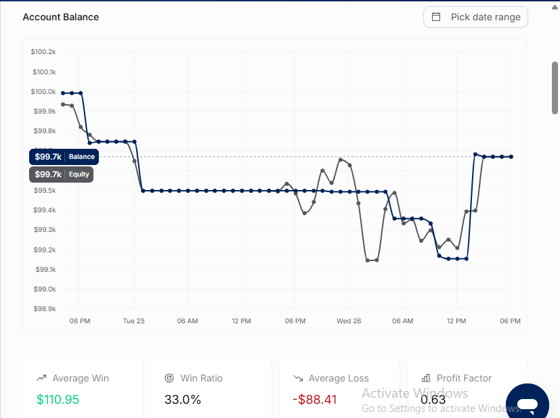Click the Average Loss trending-down icon
Image resolution: width=560 pixels, height=418 pixels.
[298, 378]
